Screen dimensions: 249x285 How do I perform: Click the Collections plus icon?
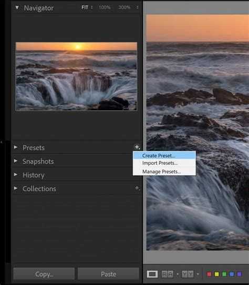[137, 188]
